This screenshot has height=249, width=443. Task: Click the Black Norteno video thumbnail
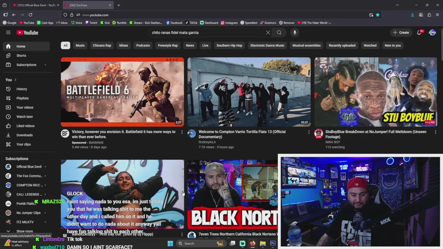(x=233, y=194)
